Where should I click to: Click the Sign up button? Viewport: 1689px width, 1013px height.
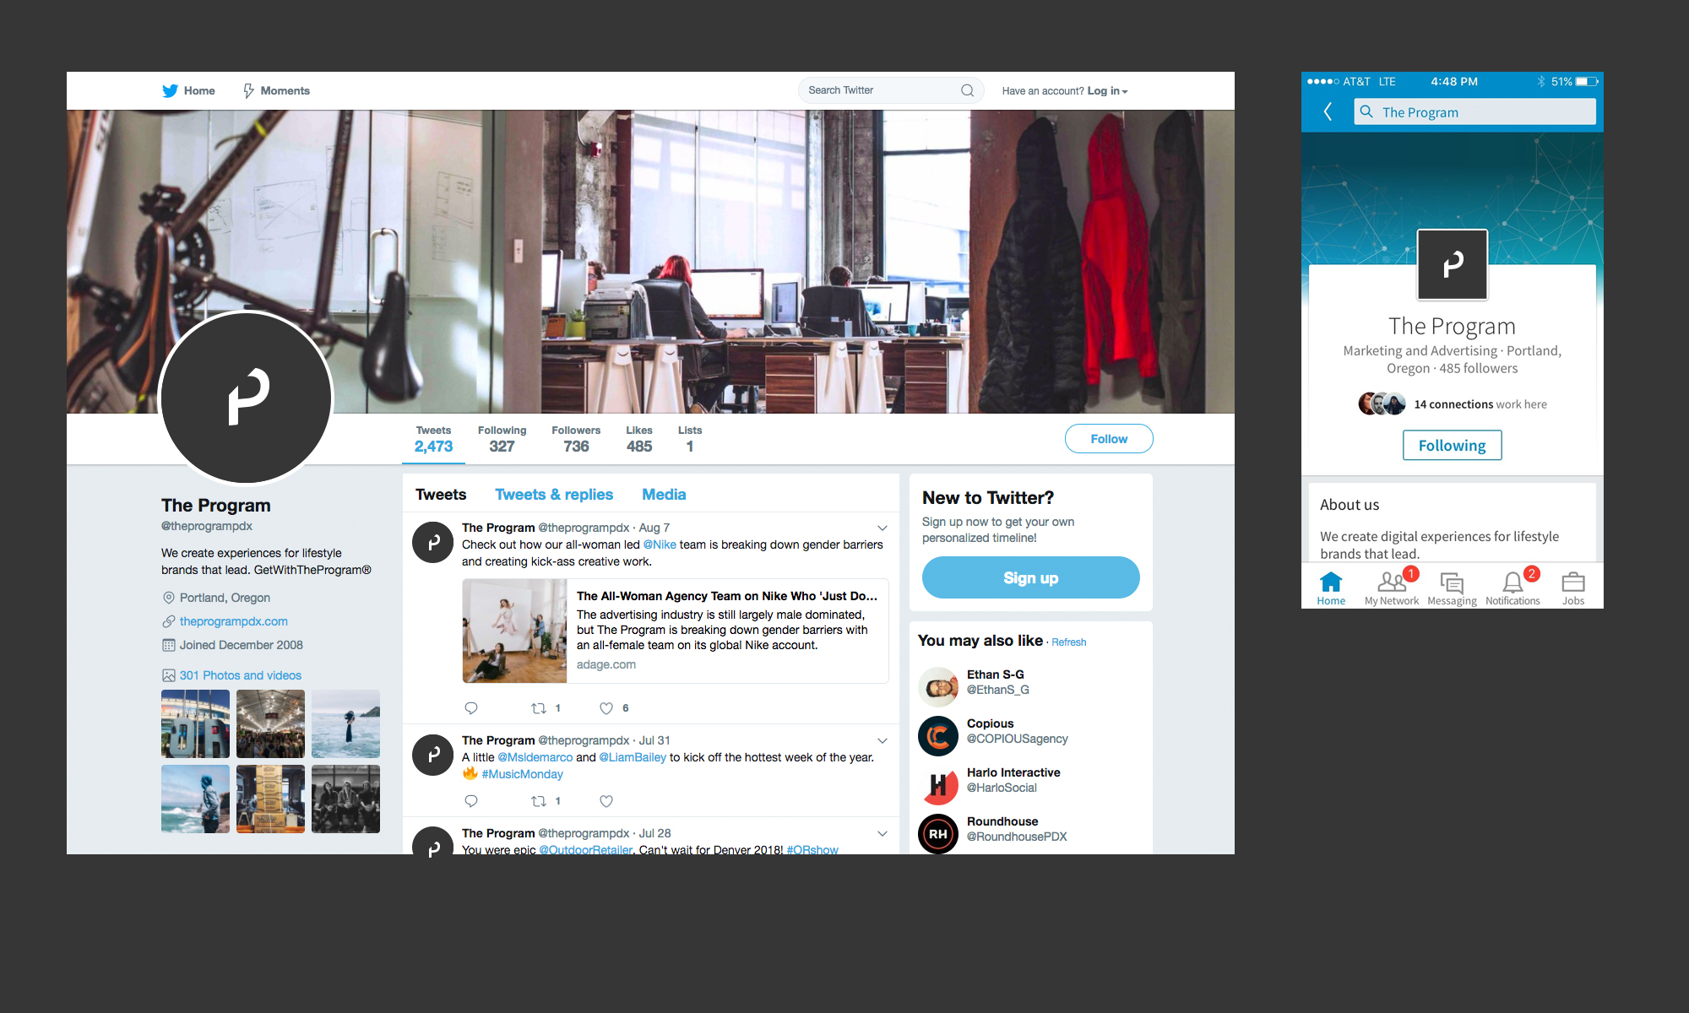tap(1030, 577)
